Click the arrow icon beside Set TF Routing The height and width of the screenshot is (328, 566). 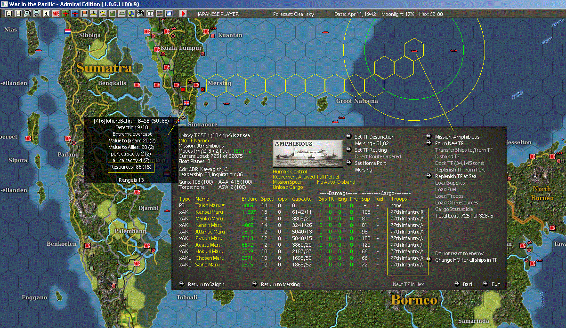(x=348, y=150)
